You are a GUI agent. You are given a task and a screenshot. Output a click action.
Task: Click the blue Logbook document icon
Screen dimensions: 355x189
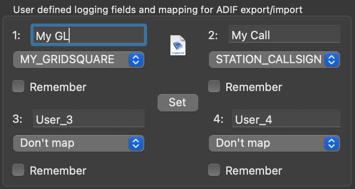pyautogui.click(x=178, y=45)
